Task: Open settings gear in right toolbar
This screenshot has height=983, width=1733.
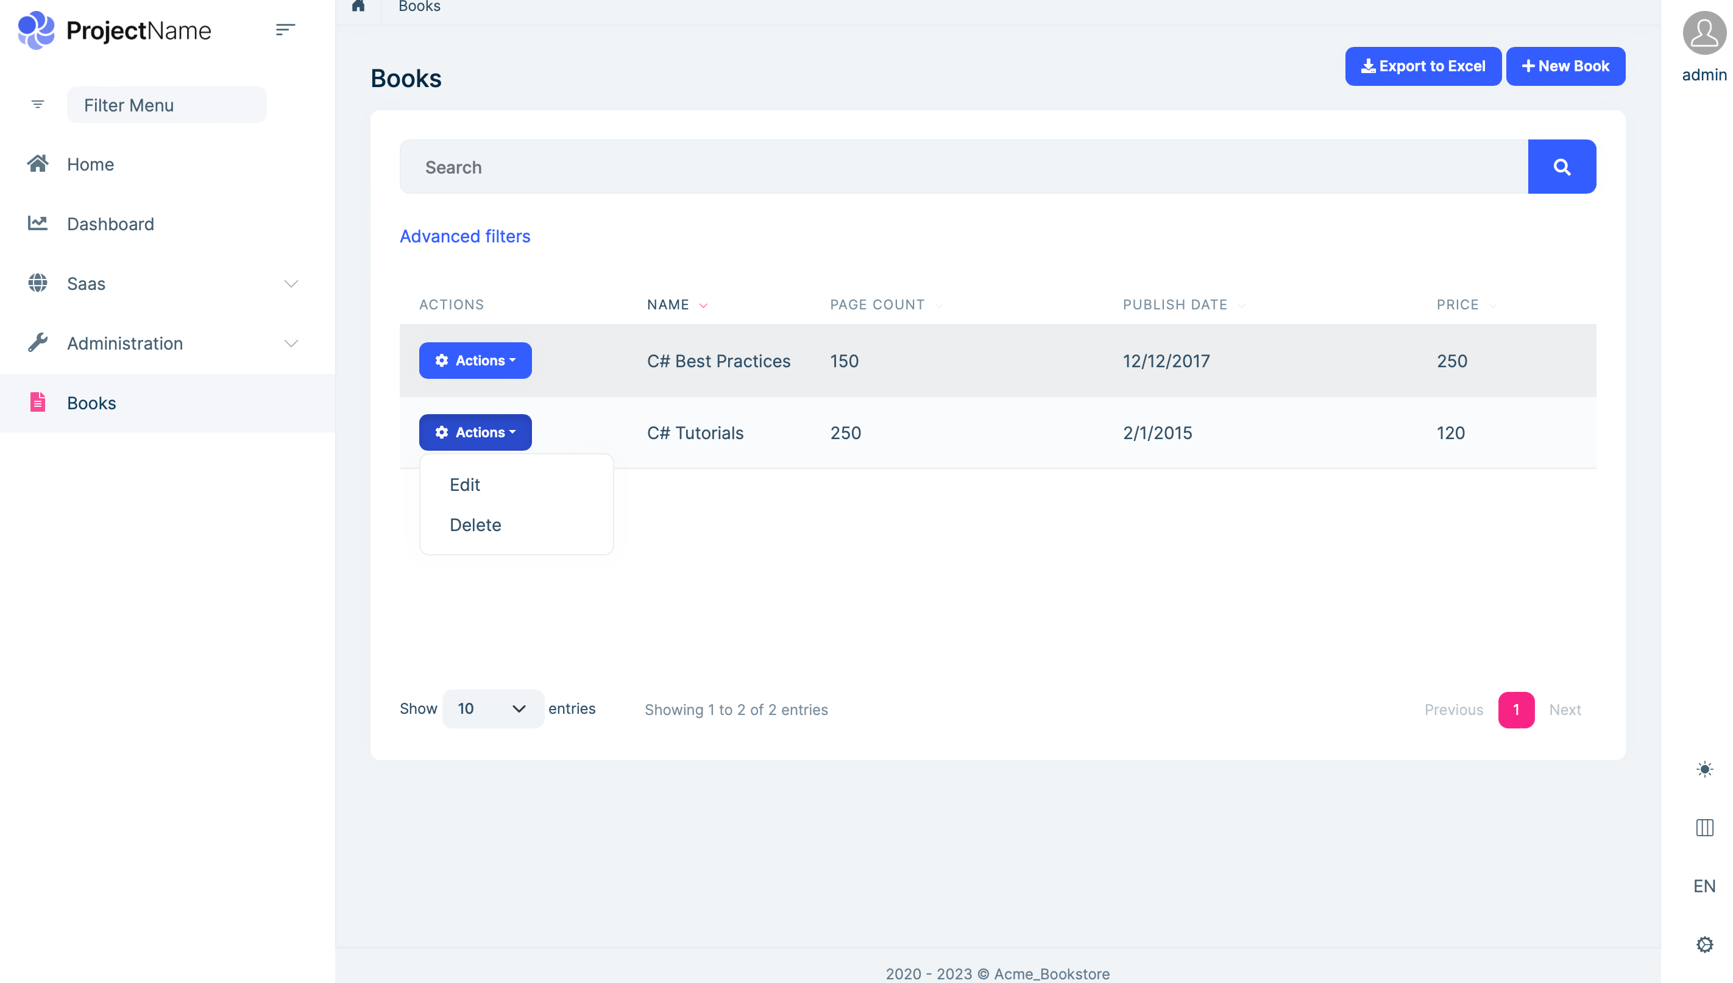Action: (1703, 944)
